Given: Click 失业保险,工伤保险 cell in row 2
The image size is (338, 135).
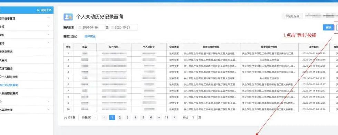Looking at the screenshot, I should tap(269, 60).
